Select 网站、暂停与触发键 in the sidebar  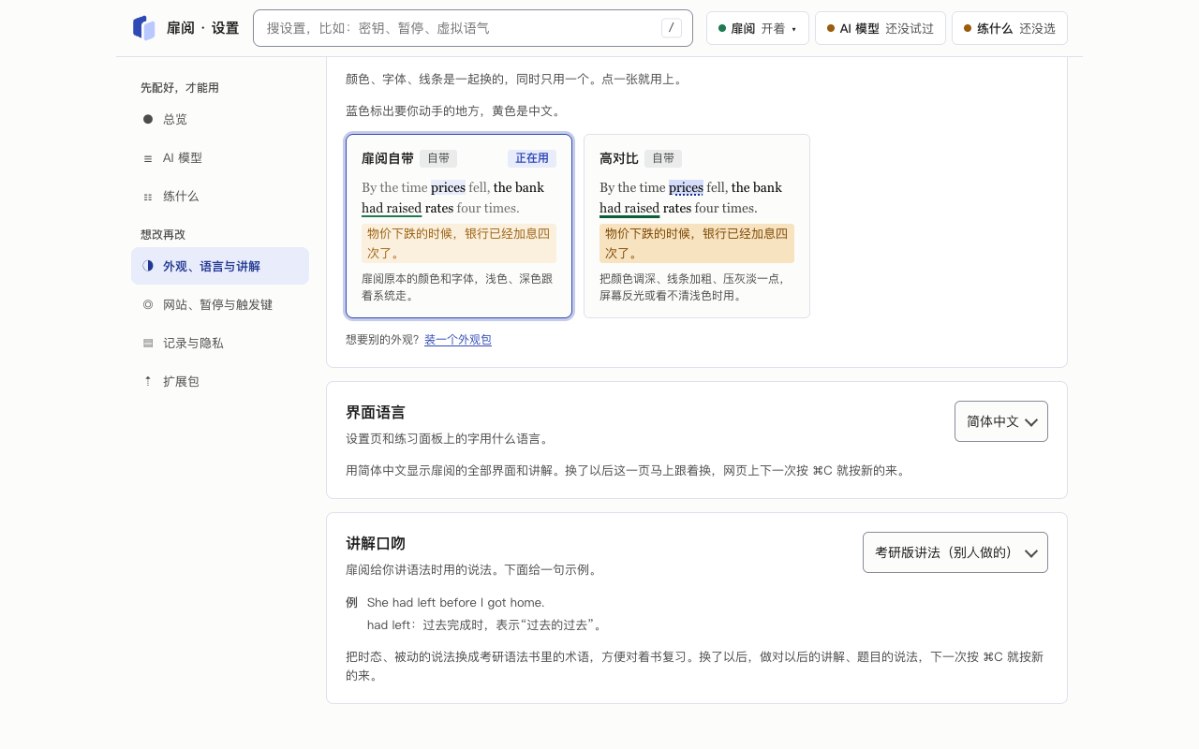tap(220, 304)
